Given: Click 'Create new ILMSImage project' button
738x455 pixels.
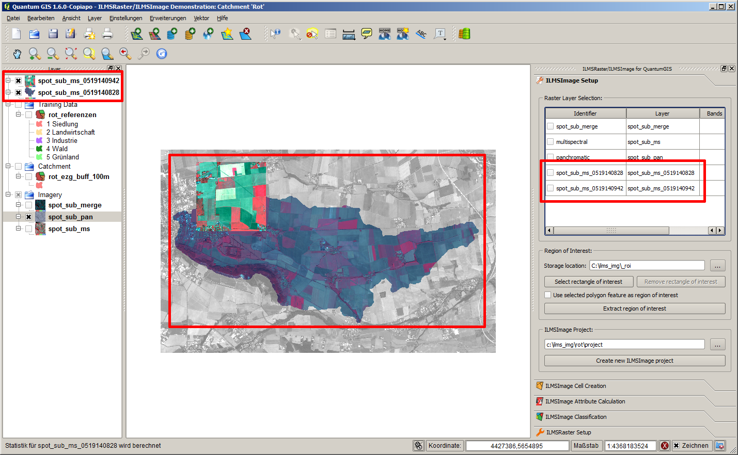Looking at the screenshot, I should [x=634, y=361].
